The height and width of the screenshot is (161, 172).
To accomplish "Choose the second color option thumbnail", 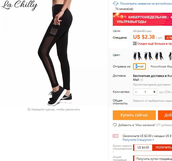I will coord(148,56).
